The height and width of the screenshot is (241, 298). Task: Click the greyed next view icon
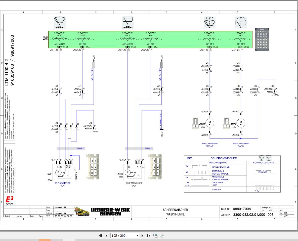(162, 236)
